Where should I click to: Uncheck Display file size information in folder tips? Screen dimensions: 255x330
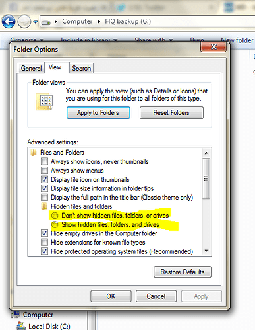(44, 188)
